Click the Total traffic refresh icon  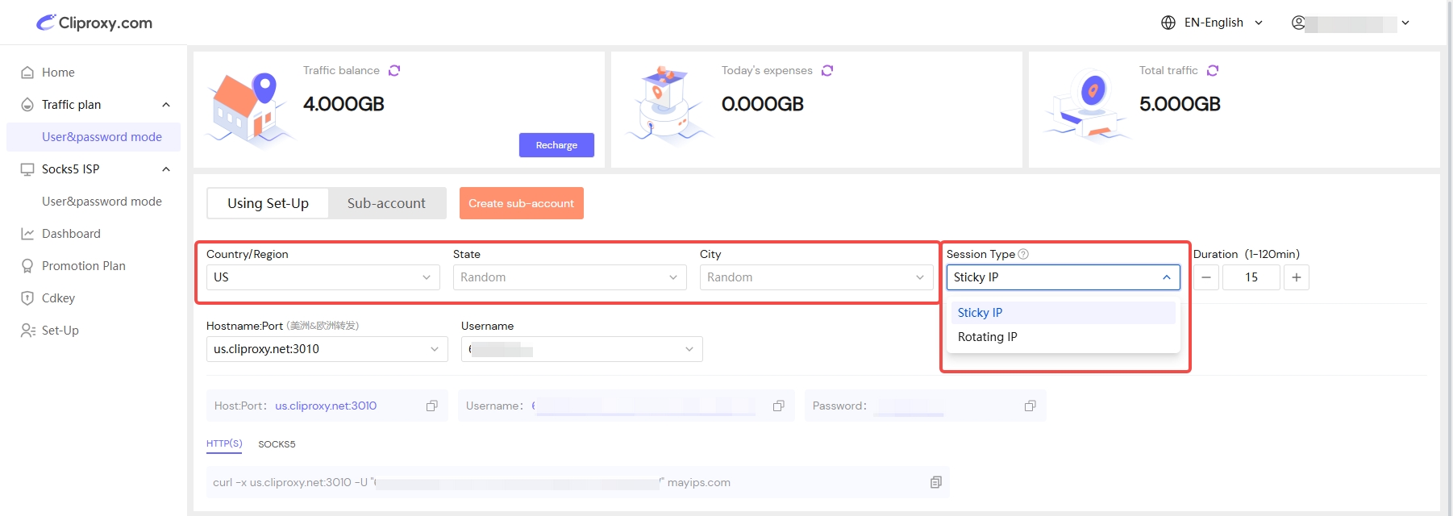pos(1213,71)
